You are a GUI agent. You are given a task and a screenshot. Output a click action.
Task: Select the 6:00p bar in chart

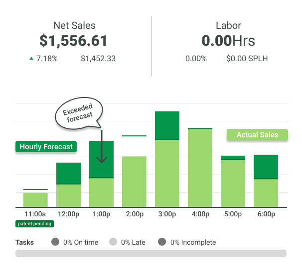pyautogui.click(x=266, y=182)
